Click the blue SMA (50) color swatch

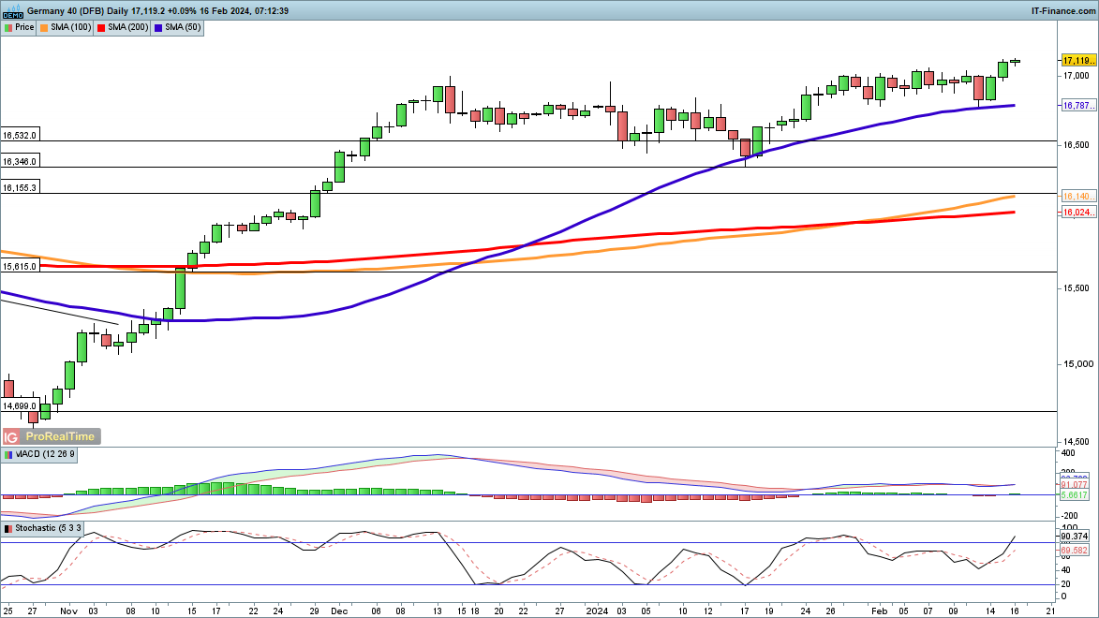point(158,27)
